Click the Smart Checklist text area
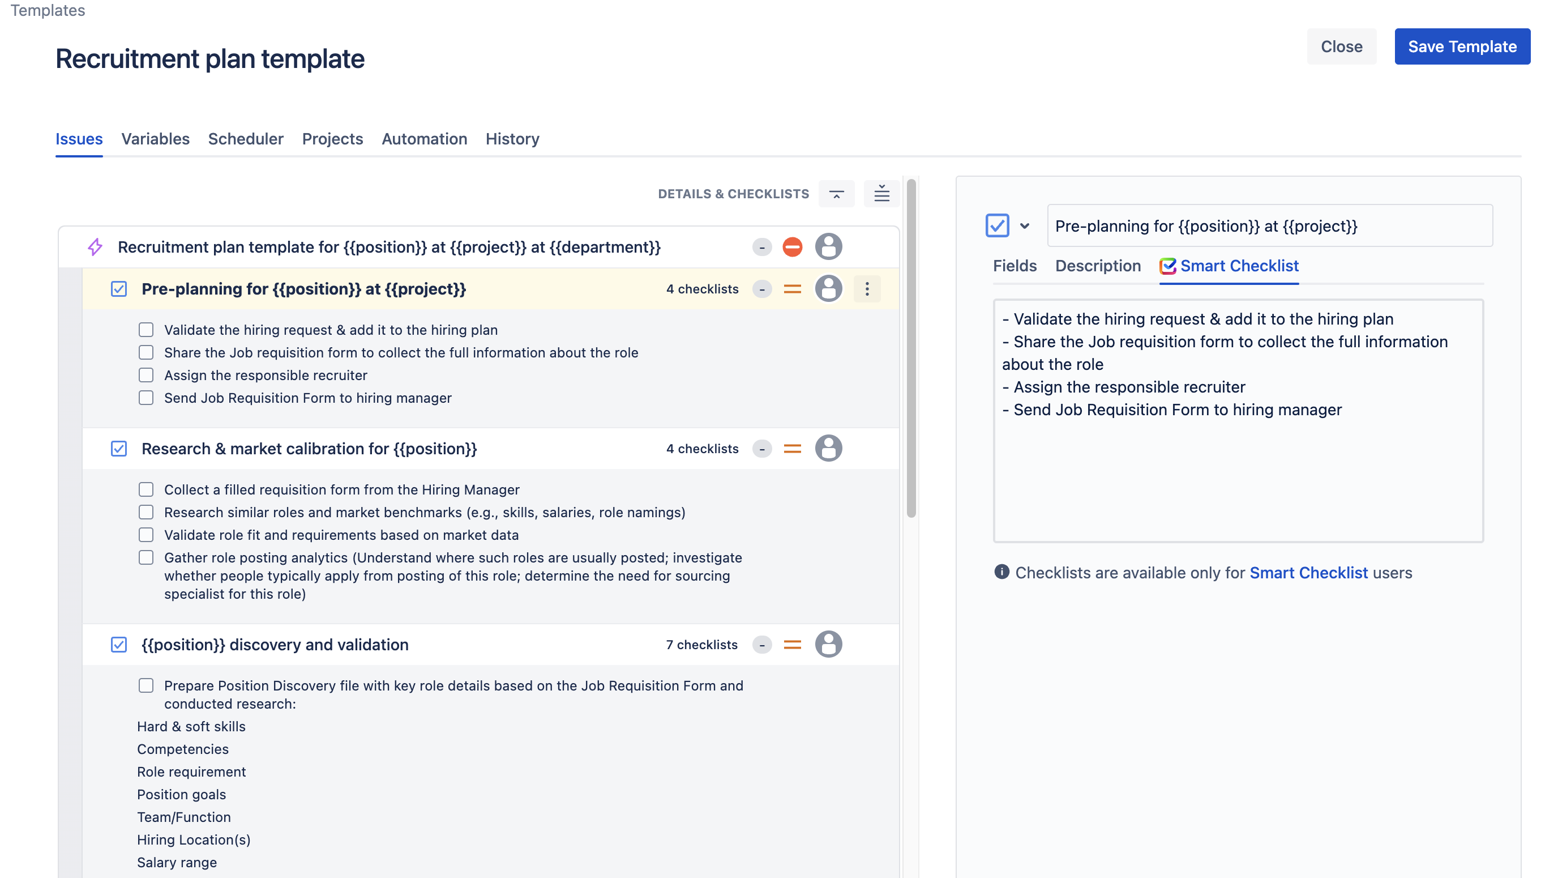Viewport: 1558px width, 878px height. pos(1238,421)
